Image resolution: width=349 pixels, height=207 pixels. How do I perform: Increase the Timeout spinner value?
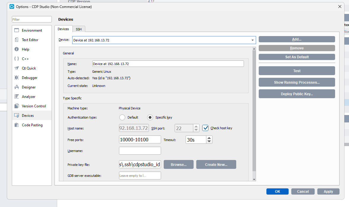[209, 138]
